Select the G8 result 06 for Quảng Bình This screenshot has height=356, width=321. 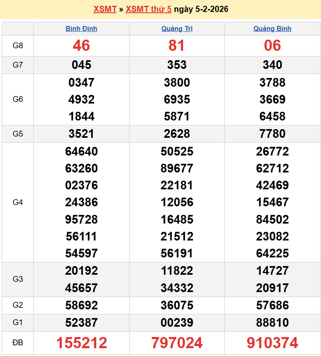272,45
